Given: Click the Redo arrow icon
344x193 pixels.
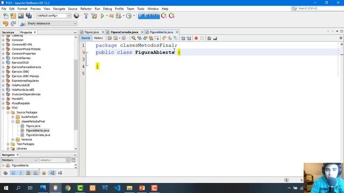Looking at the screenshot, I should click(x=13, y=24).
